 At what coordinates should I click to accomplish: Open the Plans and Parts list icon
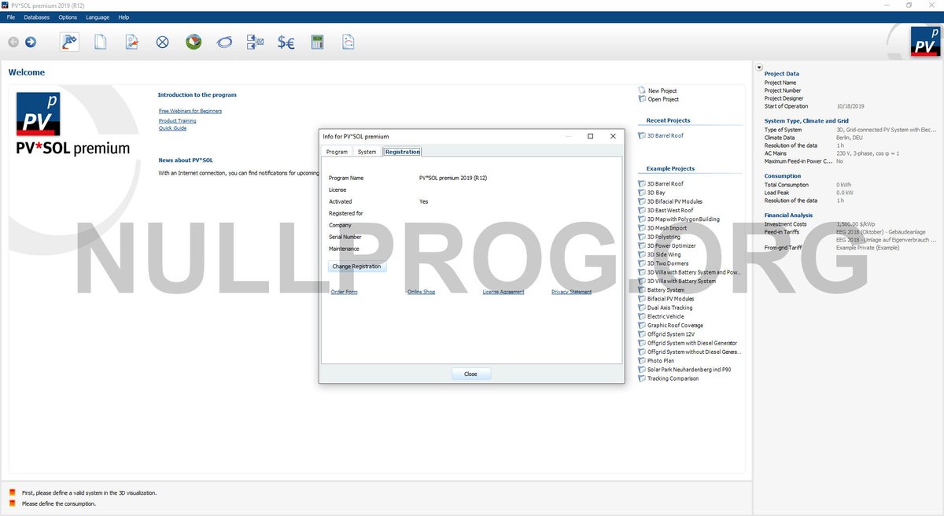[255, 42]
